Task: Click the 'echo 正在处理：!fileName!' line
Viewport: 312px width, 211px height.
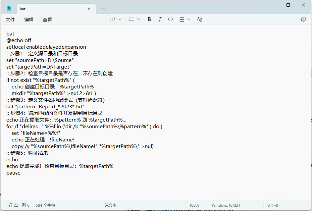Action: click(43, 140)
